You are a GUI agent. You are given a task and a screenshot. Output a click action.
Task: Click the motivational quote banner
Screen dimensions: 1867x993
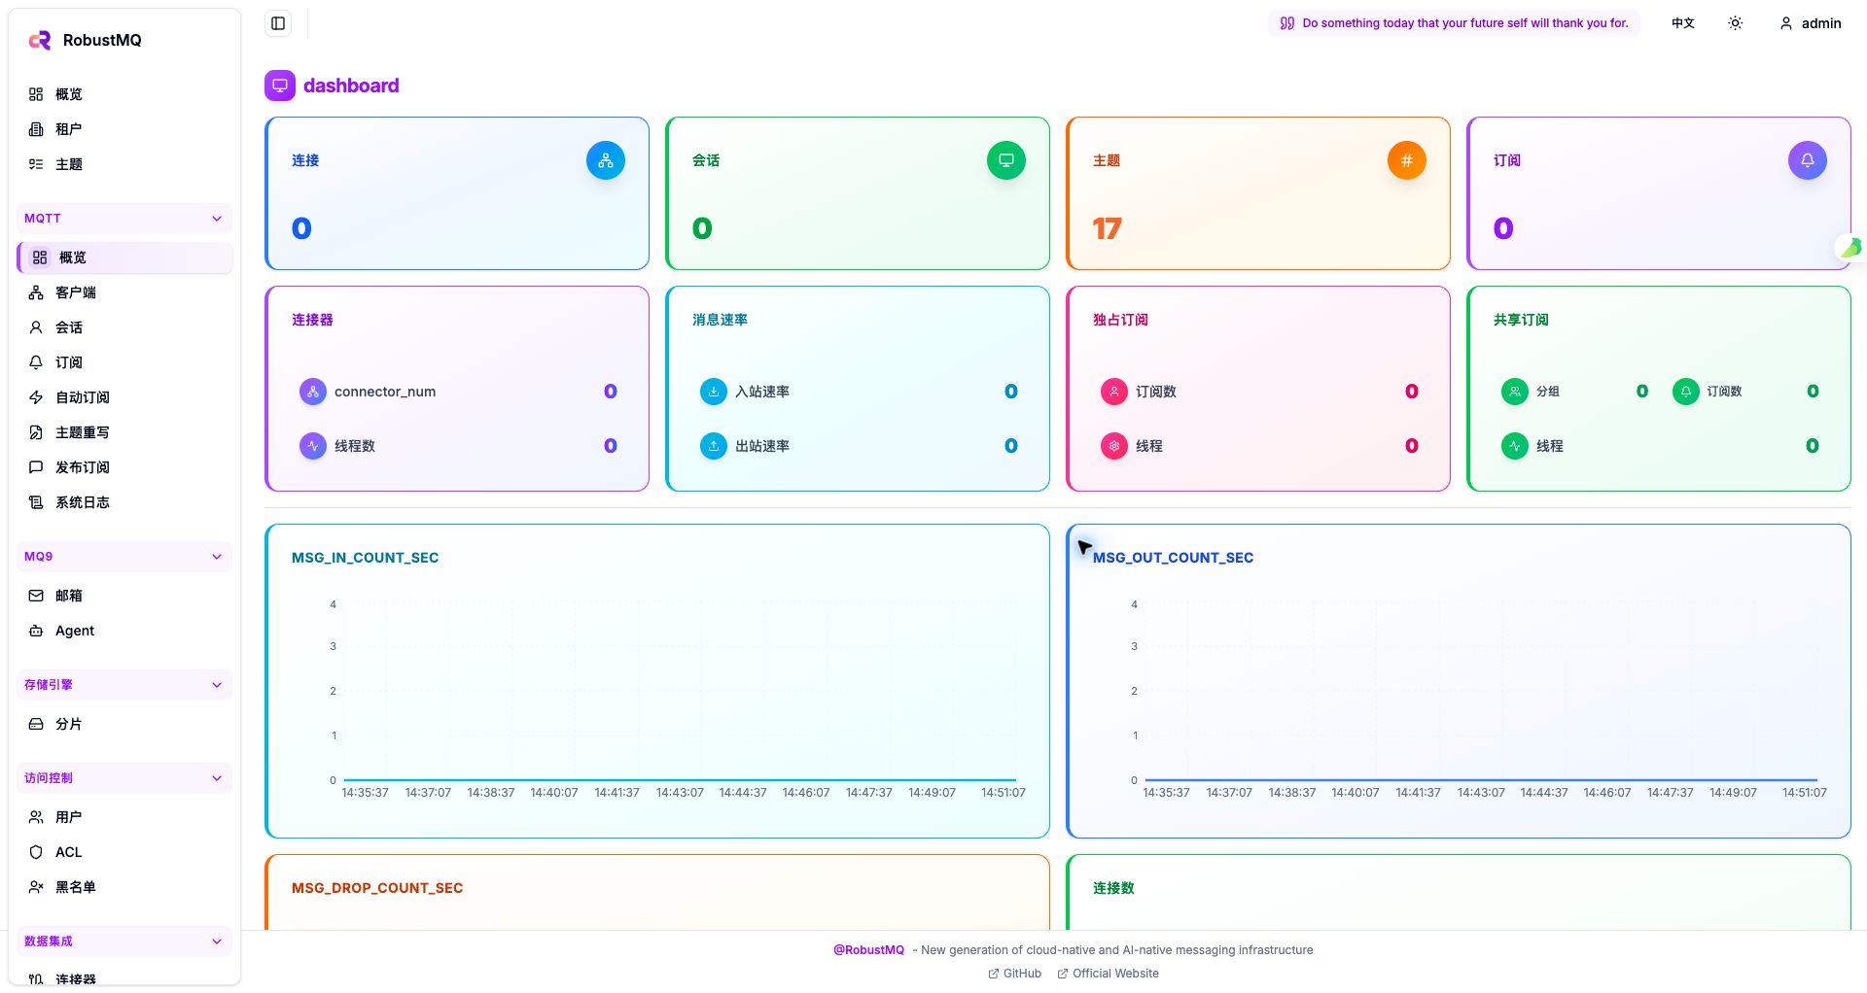pos(1454,23)
